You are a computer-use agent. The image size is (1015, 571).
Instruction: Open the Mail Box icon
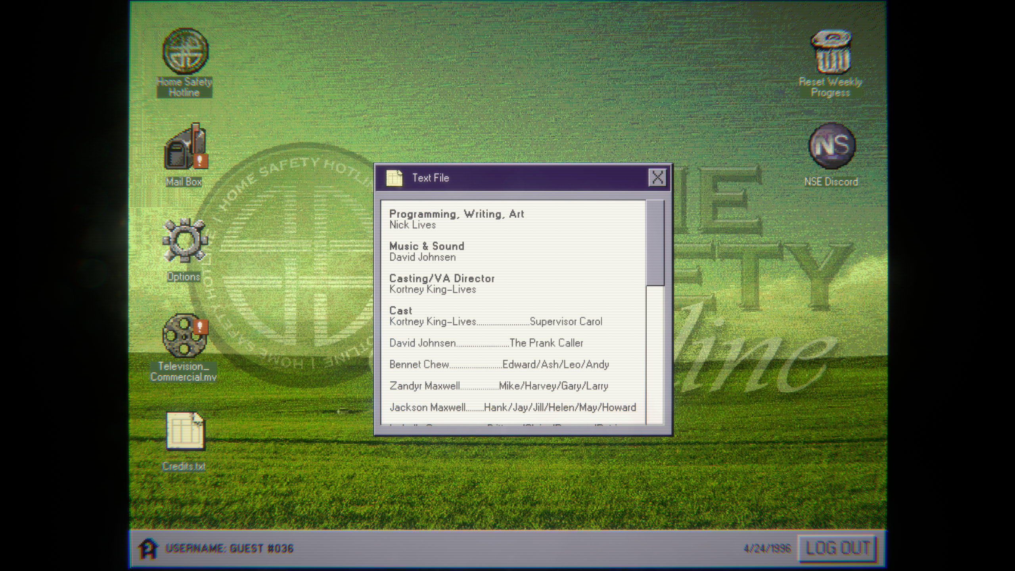click(185, 148)
